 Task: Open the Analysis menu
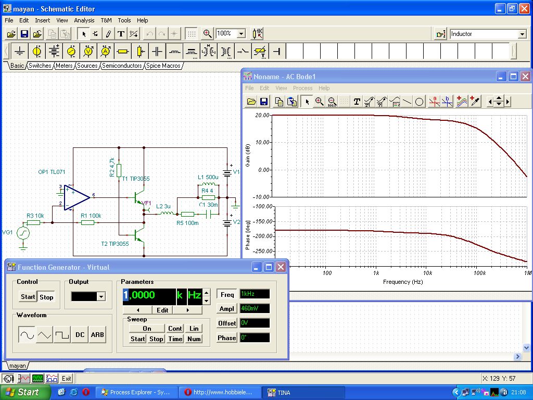tap(84, 20)
